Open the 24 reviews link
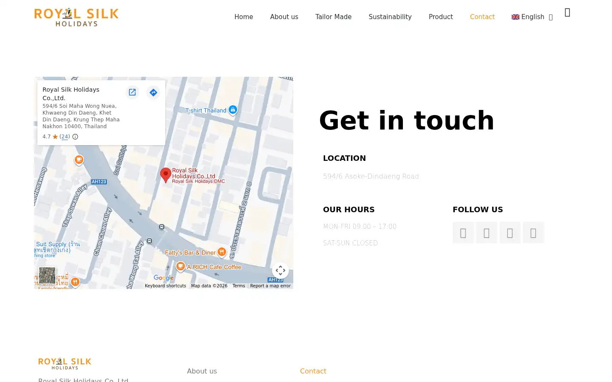The image size is (612, 382). pyautogui.click(x=65, y=137)
